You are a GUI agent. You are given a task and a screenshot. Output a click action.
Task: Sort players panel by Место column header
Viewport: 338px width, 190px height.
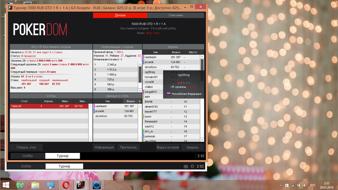[x=193, y=52]
